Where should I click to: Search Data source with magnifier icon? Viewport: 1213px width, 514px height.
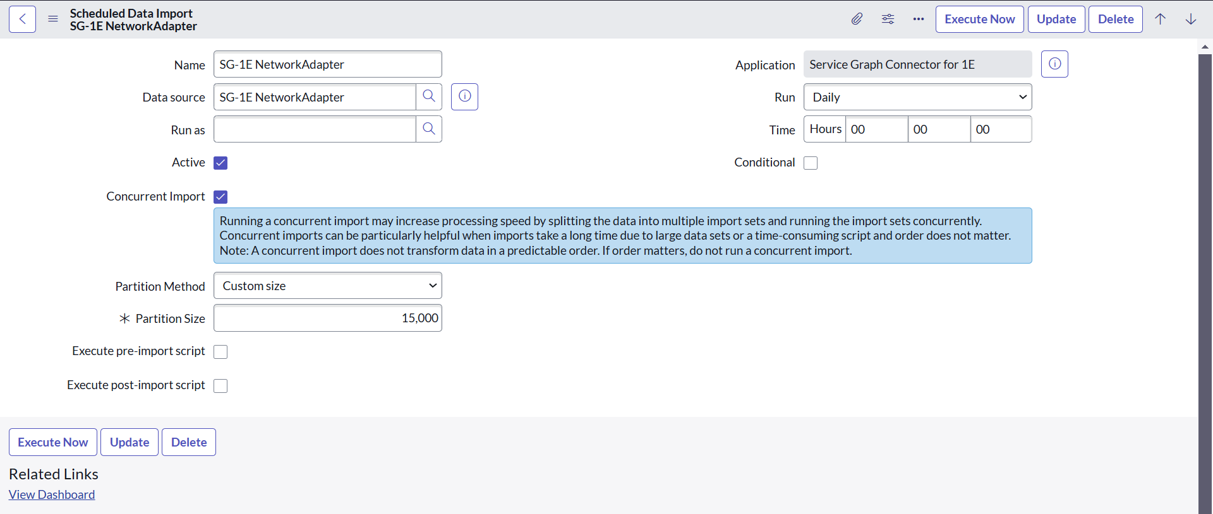pyautogui.click(x=429, y=96)
